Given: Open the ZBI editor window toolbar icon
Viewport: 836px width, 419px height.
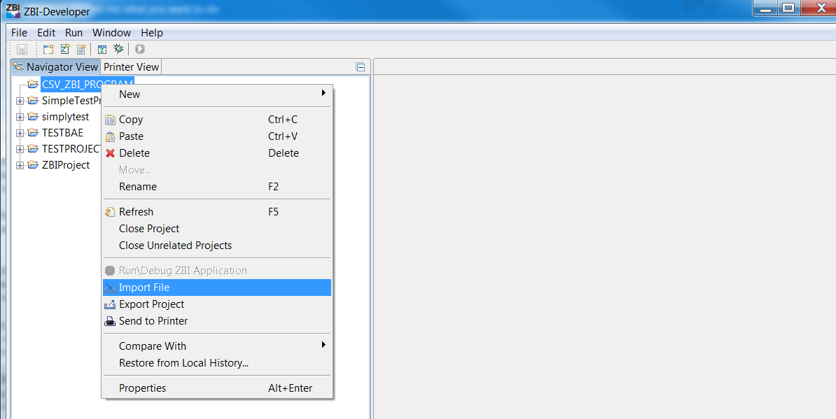Looking at the screenshot, I should click(102, 49).
